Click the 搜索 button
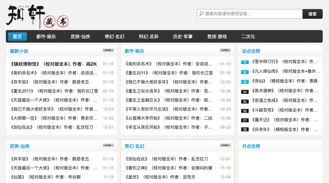329x183 pixels. [313, 14]
